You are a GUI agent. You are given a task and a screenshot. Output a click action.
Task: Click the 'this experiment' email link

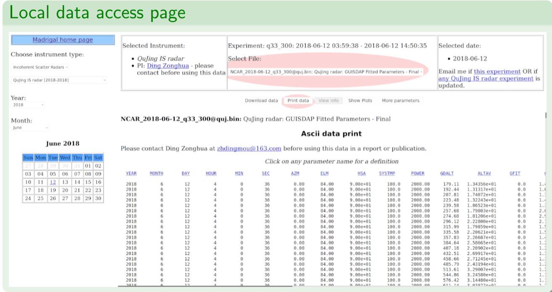click(497, 72)
